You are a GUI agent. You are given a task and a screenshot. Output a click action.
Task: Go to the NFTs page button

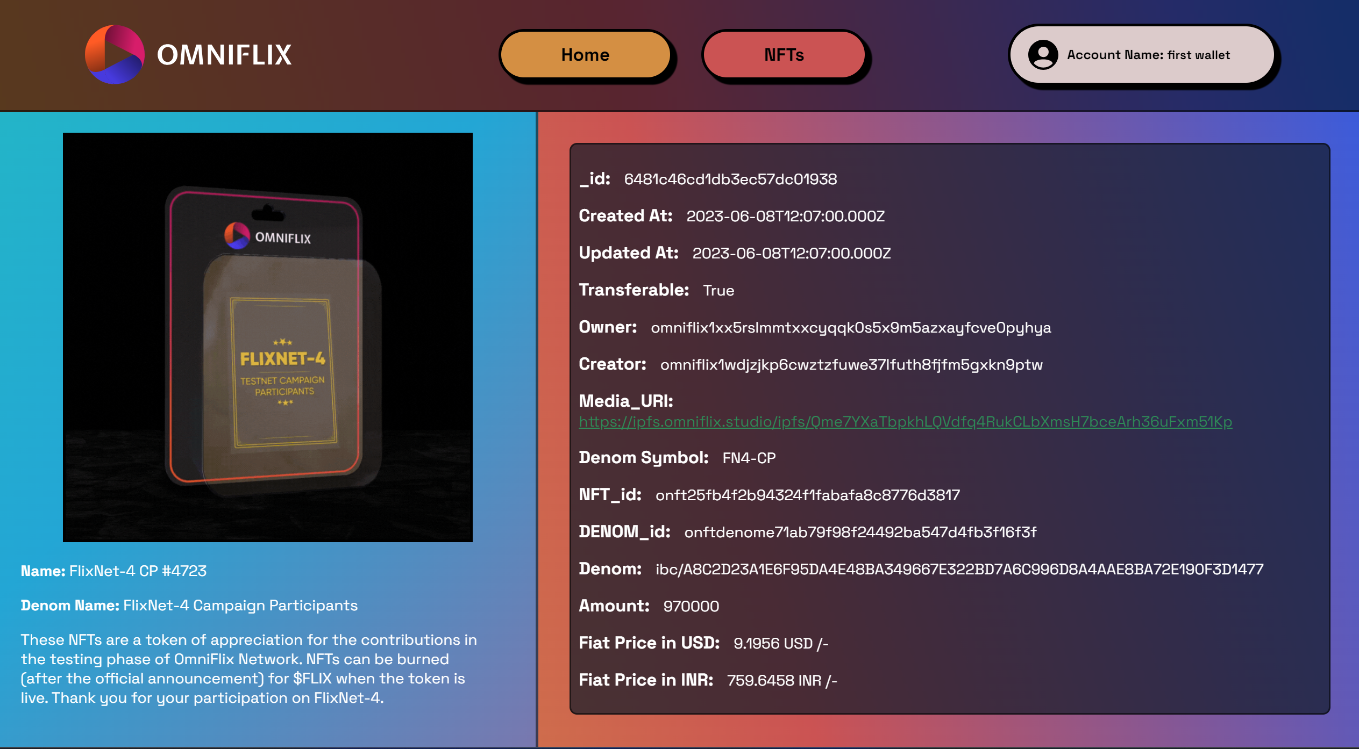(784, 55)
